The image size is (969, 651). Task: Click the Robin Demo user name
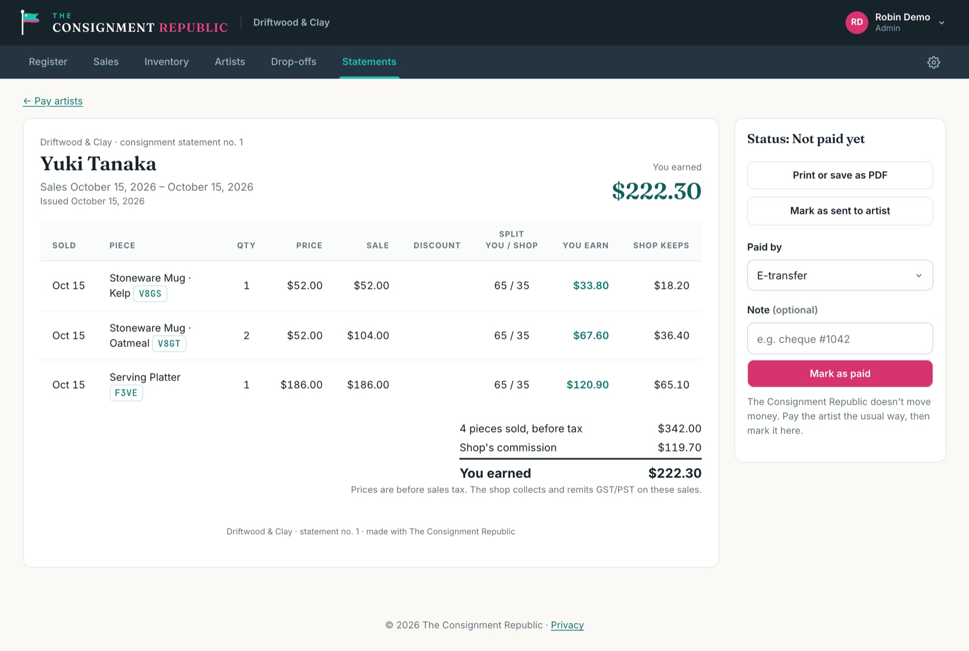click(x=902, y=17)
